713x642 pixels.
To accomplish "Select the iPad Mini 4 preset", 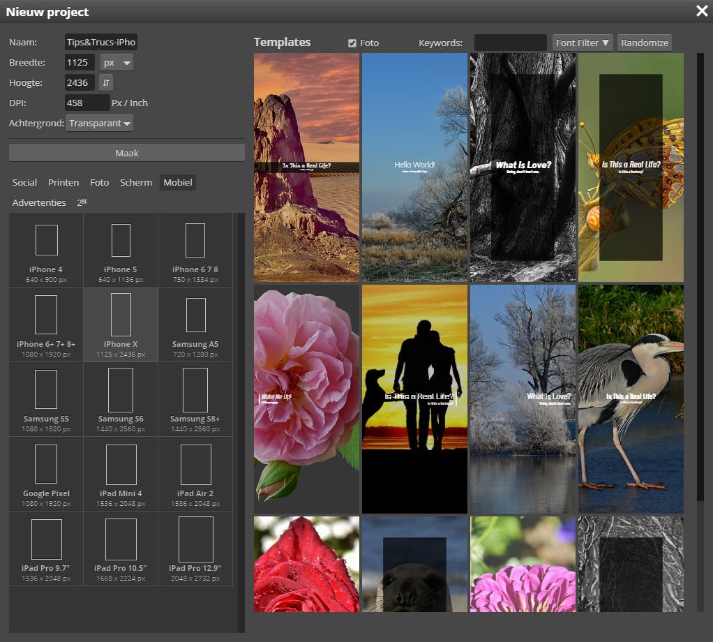I will [121, 465].
